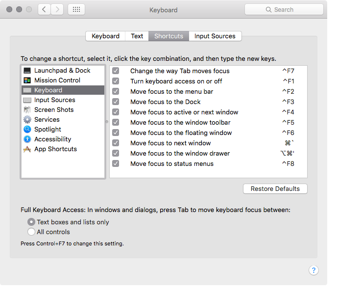Click the red close window button

[9, 9]
